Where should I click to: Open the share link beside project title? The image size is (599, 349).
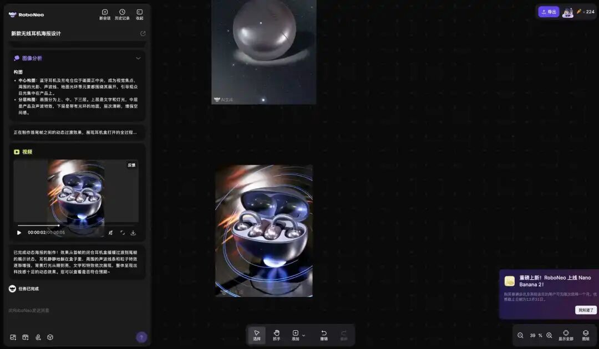click(143, 34)
